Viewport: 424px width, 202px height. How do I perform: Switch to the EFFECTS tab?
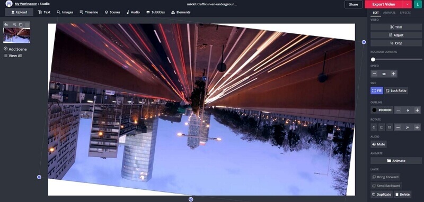[405, 13]
